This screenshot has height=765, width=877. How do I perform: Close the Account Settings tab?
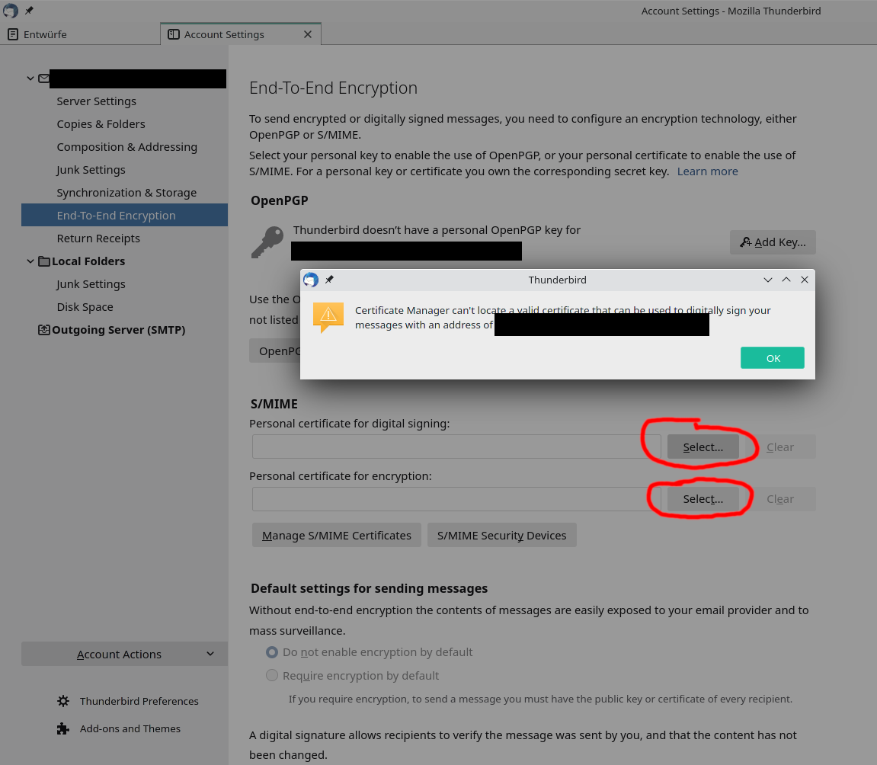(x=308, y=35)
